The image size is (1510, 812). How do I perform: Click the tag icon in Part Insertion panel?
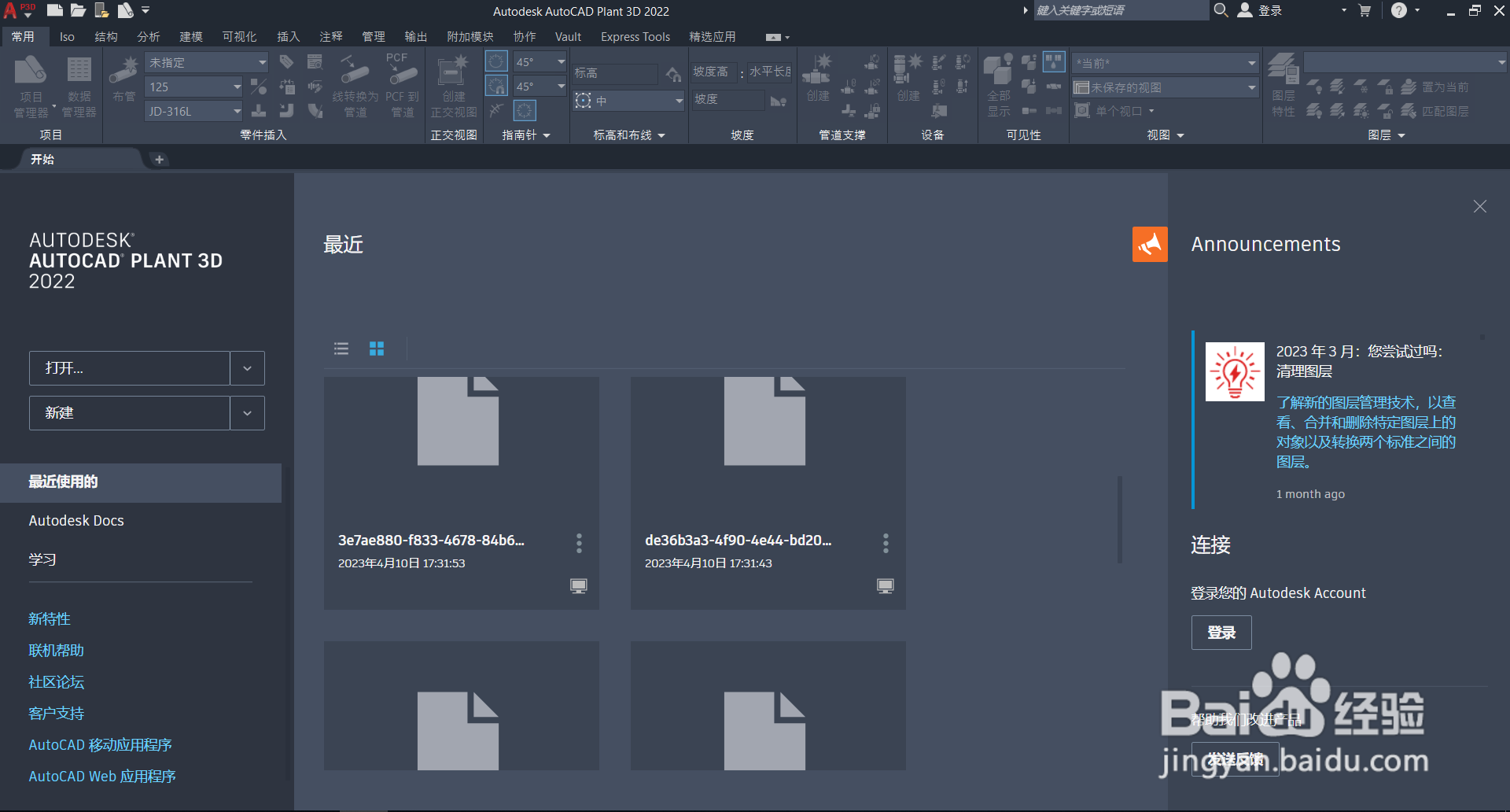click(286, 62)
